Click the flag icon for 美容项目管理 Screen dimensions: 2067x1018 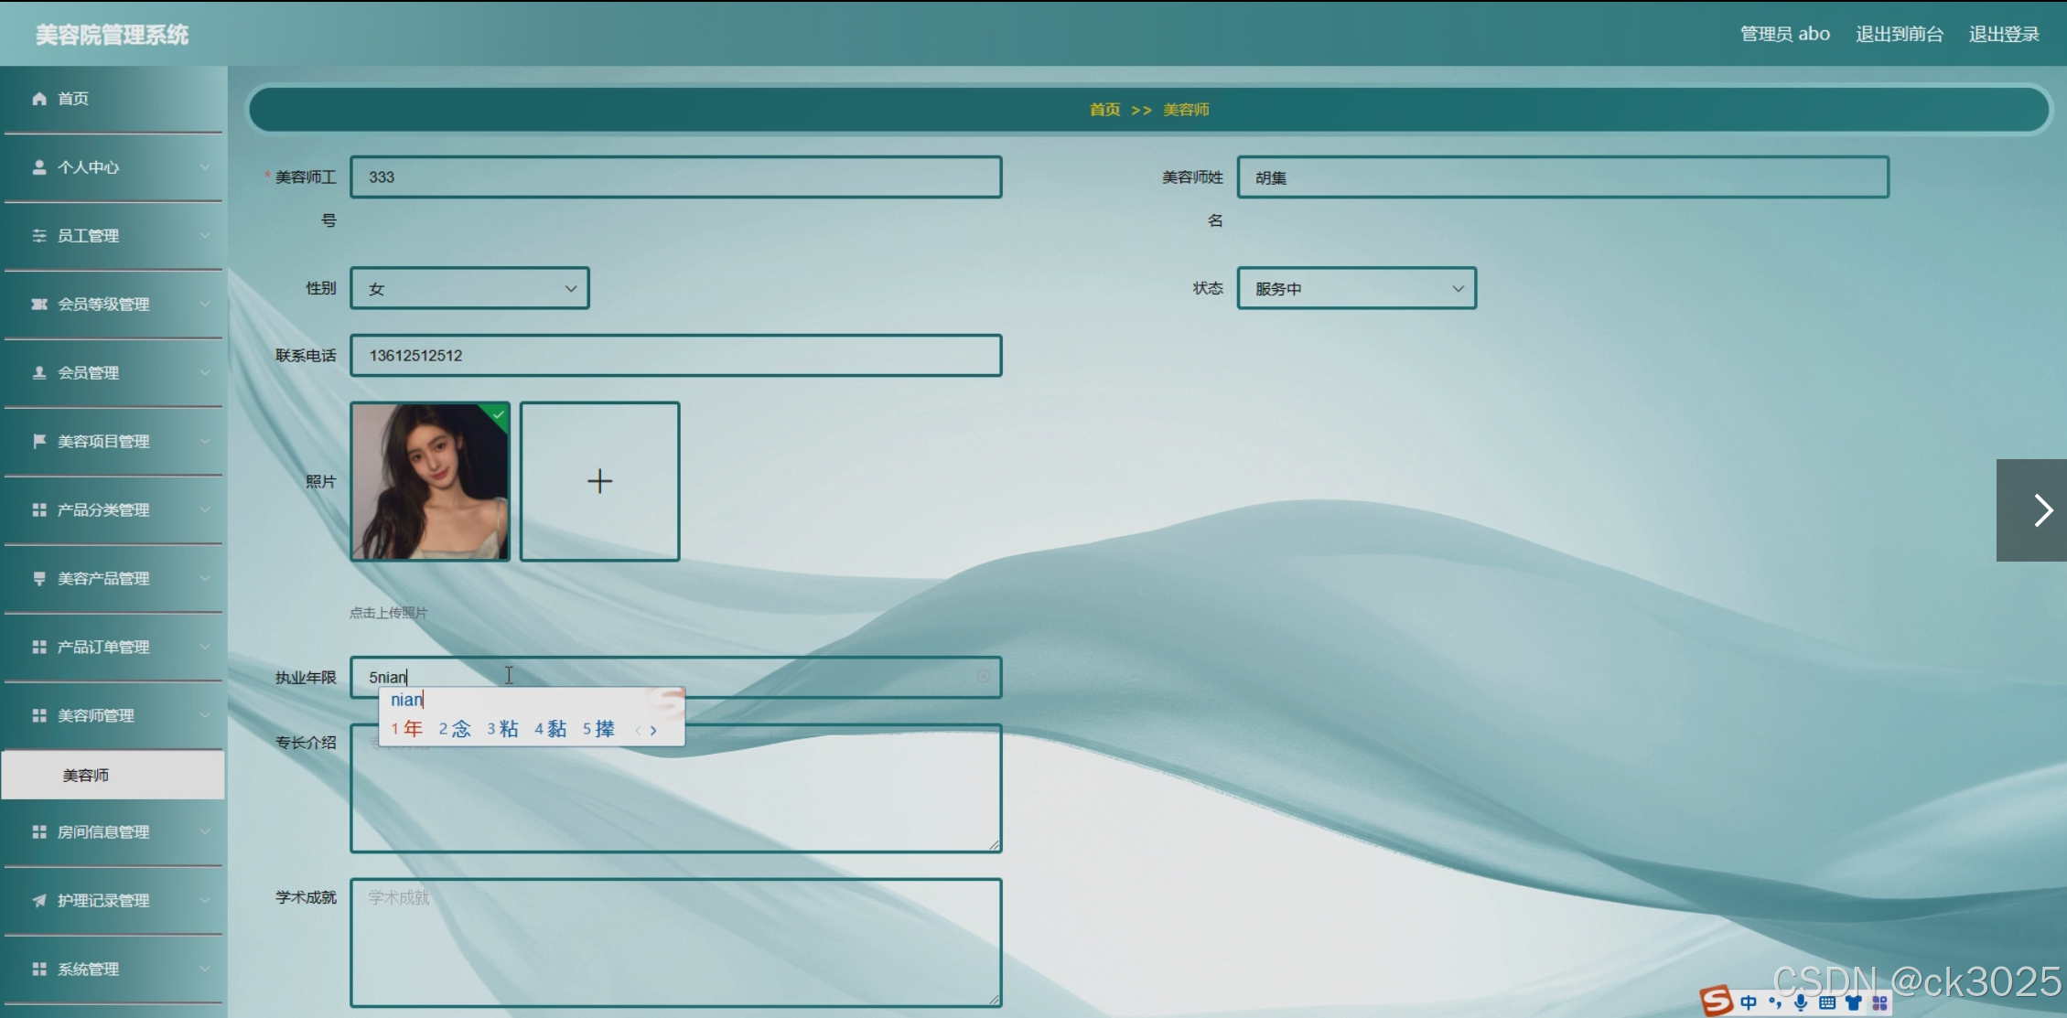pos(39,441)
